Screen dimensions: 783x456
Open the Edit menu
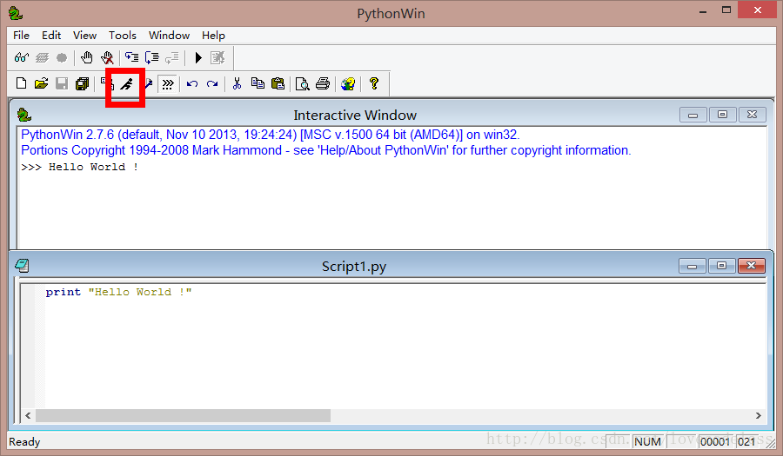pyautogui.click(x=51, y=36)
